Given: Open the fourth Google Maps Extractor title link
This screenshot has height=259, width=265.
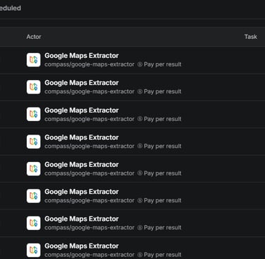Looking at the screenshot, I should pos(81,137).
